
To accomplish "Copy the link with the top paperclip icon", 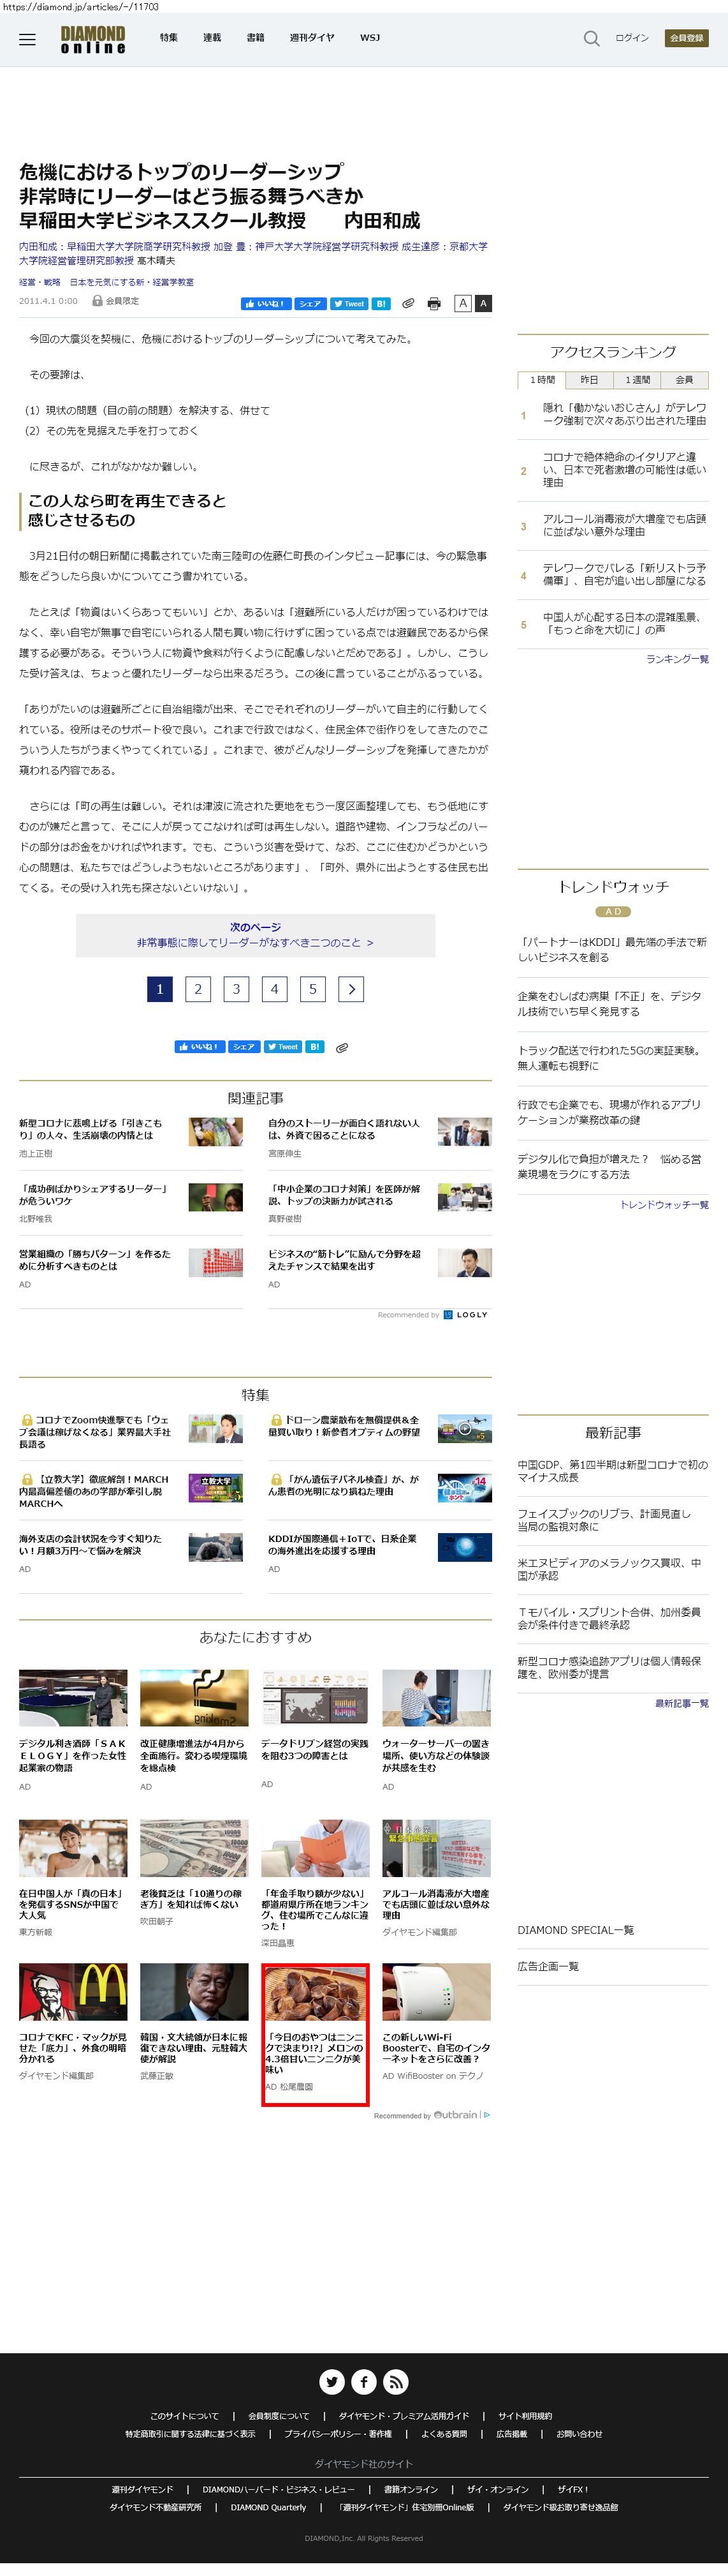I will [409, 303].
